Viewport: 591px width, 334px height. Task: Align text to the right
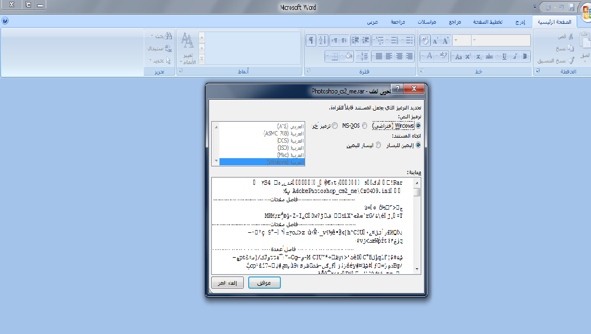[409, 56]
